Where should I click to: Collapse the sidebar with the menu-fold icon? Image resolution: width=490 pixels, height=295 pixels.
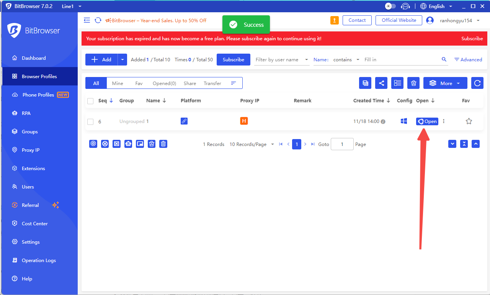87,20
